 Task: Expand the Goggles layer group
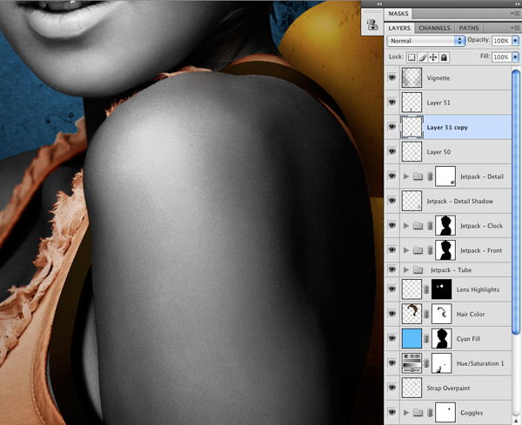(x=406, y=412)
